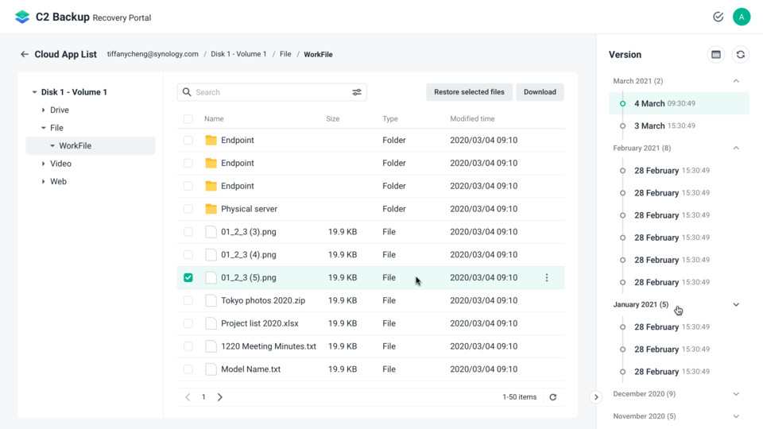The width and height of the screenshot is (763, 429).
Task: Check the Model Name.txt checkbox
Action: 188,369
